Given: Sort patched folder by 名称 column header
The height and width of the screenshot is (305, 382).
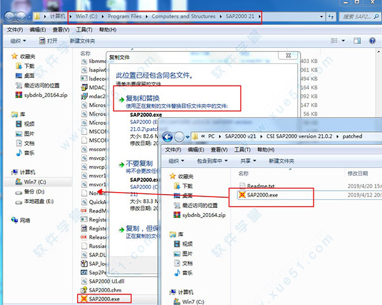Looking at the screenshot, I should click(x=244, y=174).
